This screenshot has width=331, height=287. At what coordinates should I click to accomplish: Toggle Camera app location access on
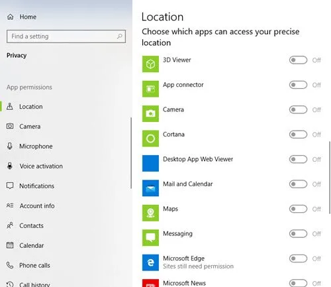(298, 109)
